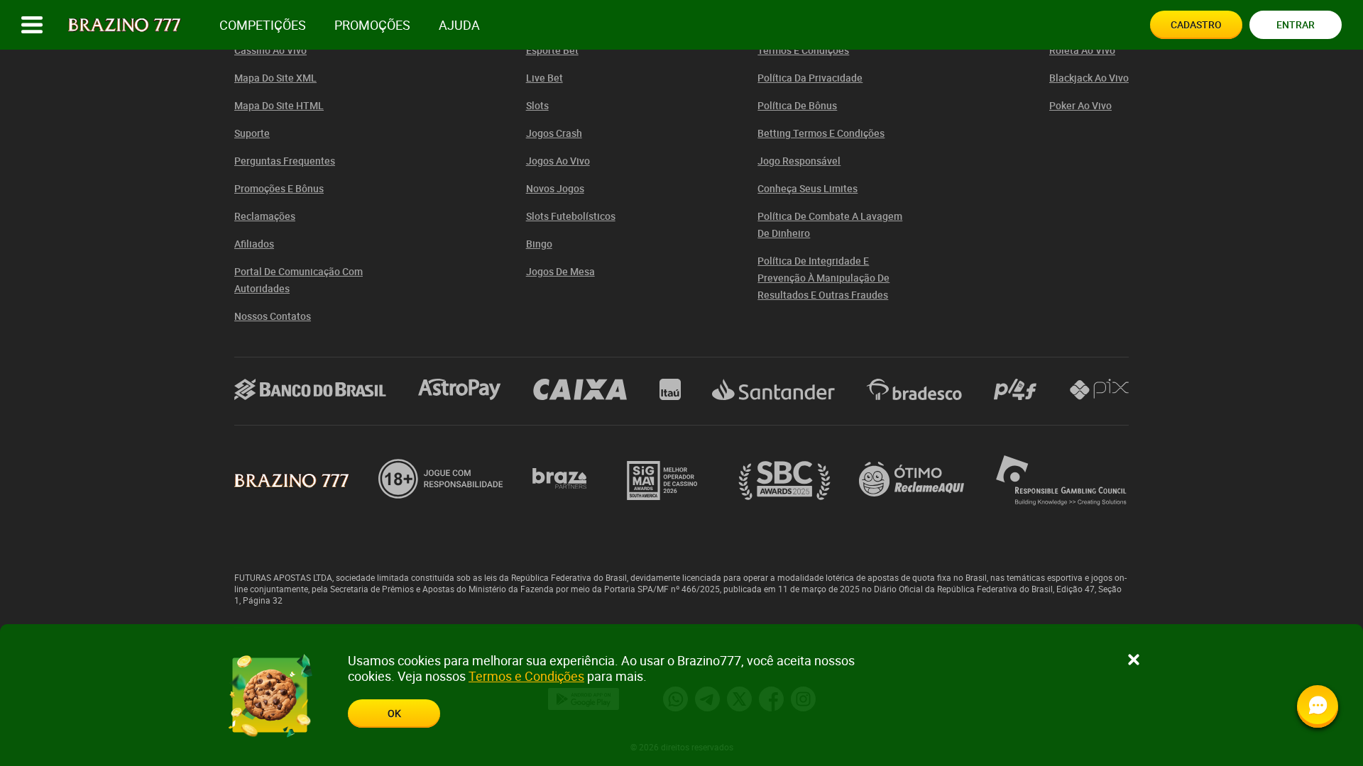This screenshot has width=1363, height=766.
Task: Open the Afiliados link
Action: coord(254,244)
